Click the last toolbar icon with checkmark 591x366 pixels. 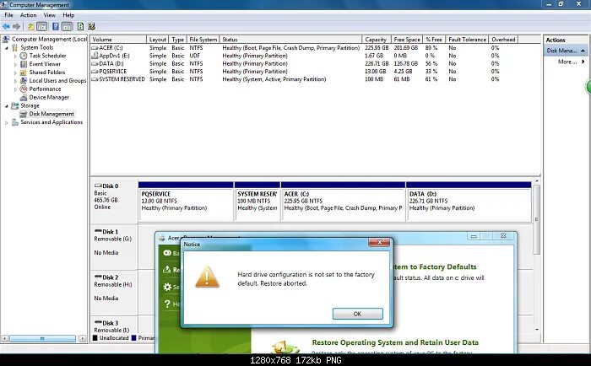click(x=91, y=26)
